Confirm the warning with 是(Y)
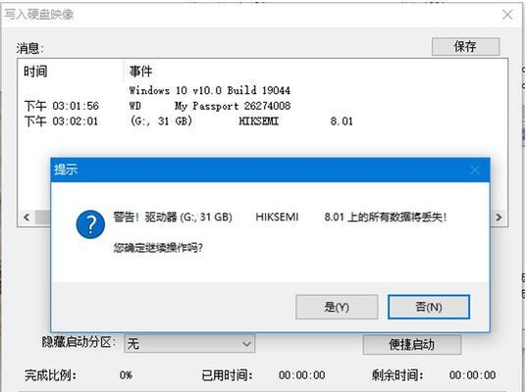The width and height of the screenshot is (527, 392). pyautogui.click(x=337, y=307)
